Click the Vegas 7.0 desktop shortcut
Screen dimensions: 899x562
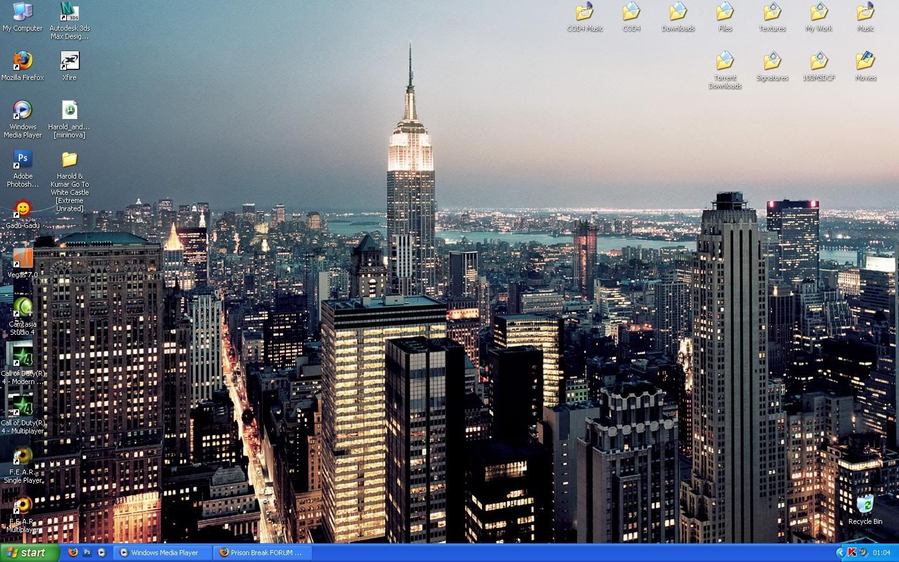[x=22, y=259]
